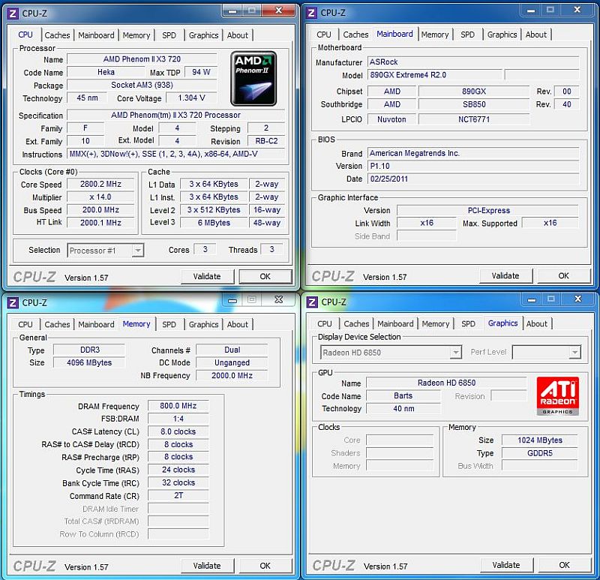Open Caches tab in the Memory window
Viewport: 600px width, 580px height.
(x=58, y=324)
